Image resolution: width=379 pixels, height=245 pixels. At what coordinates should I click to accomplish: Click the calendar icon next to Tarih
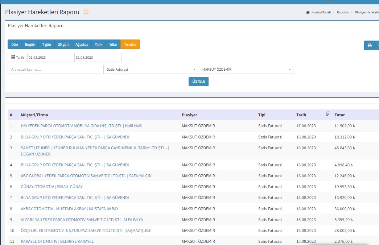(13, 57)
